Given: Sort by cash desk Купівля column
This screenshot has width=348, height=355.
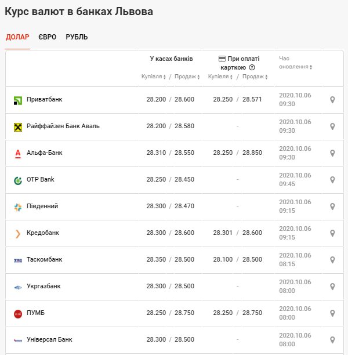Looking at the screenshot, I should [154, 77].
